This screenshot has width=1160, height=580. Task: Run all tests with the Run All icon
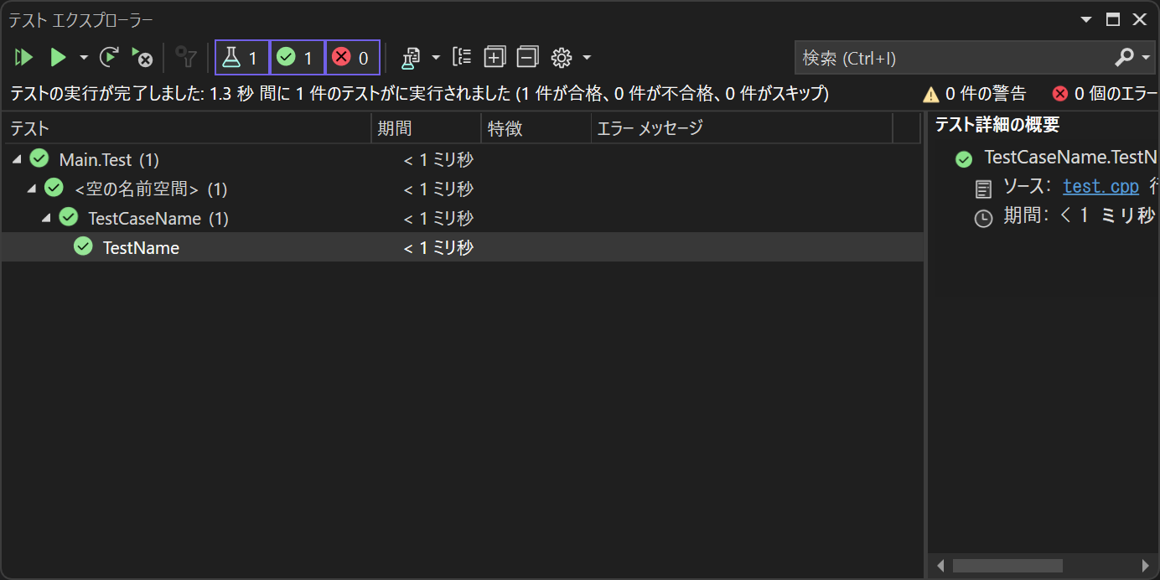23,57
